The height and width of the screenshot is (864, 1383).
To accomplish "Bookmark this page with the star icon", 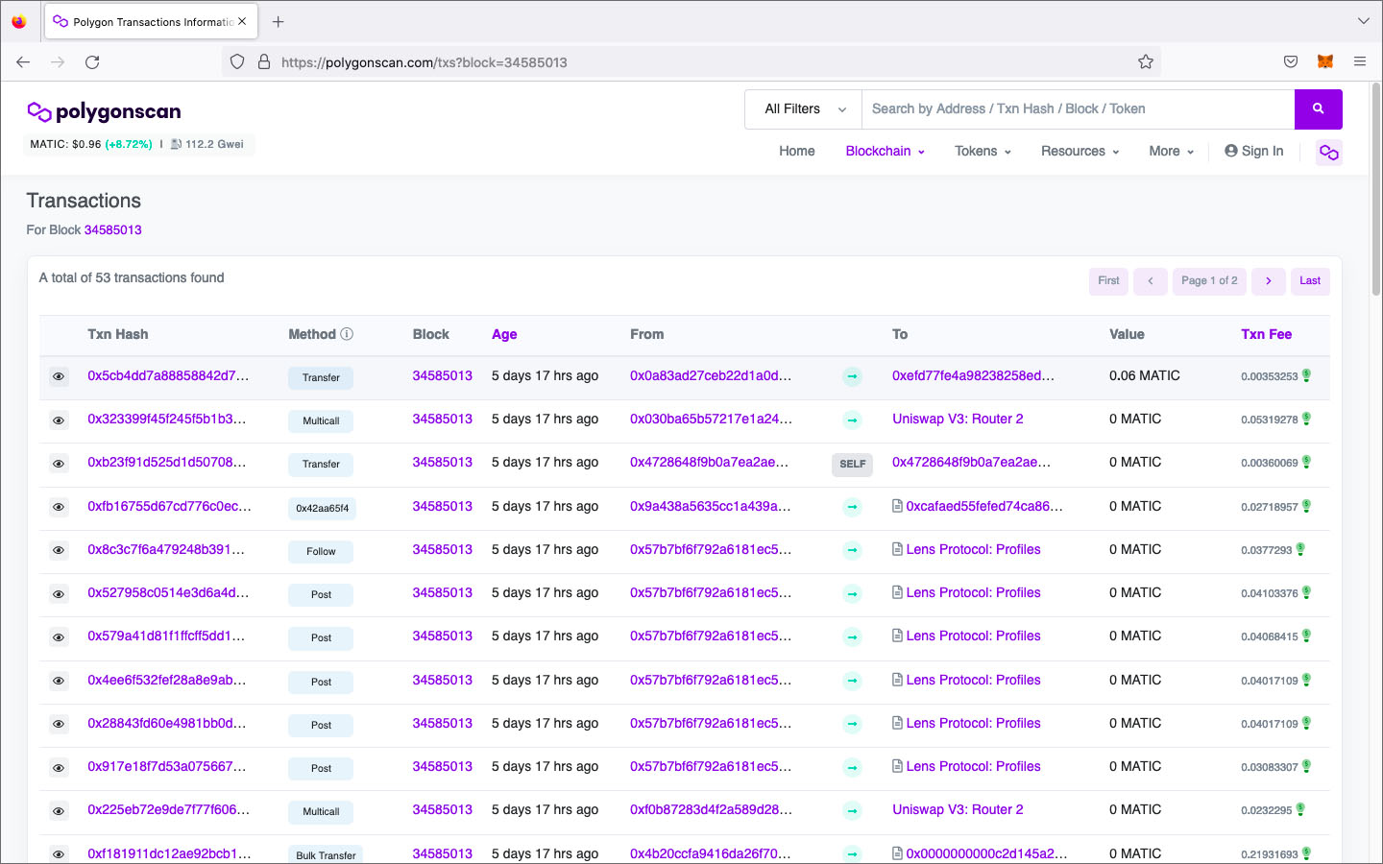I will 1145,61.
